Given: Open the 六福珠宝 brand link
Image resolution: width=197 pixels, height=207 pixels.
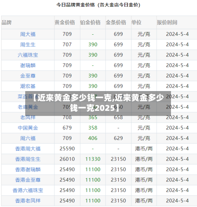Looking at the screenshot, I should [28, 55].
